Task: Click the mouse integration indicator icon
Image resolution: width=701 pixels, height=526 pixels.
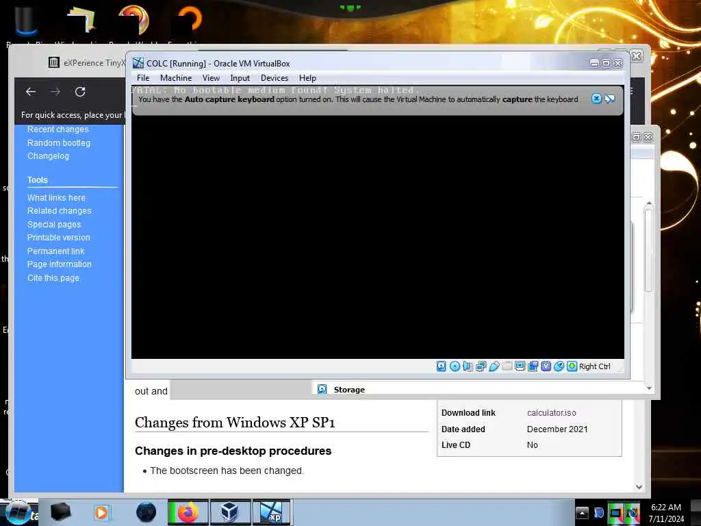Action: [x=559, y=366]
